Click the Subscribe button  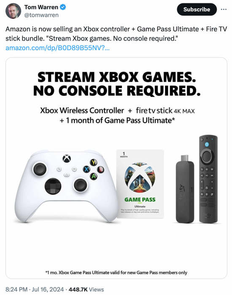point(197,9)
